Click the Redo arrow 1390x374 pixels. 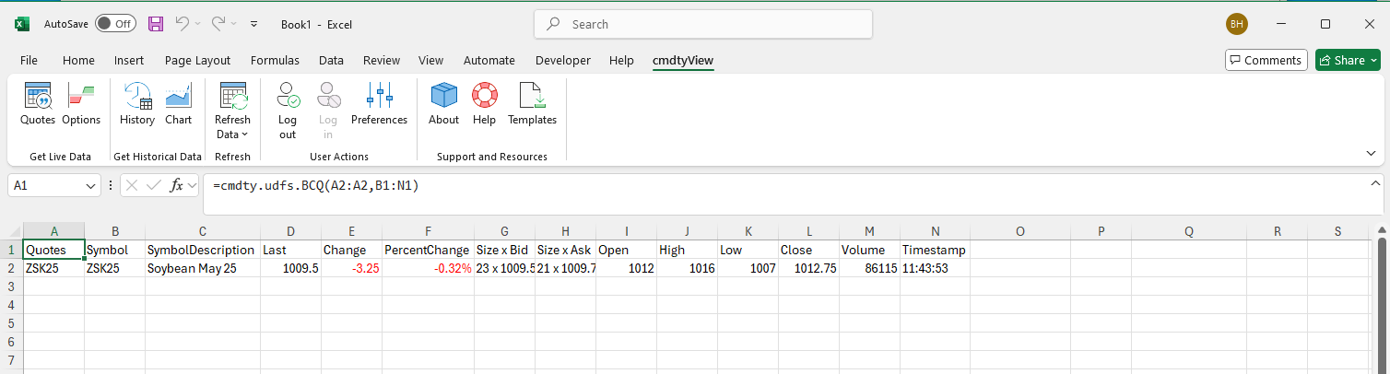(x=218, y=24)
